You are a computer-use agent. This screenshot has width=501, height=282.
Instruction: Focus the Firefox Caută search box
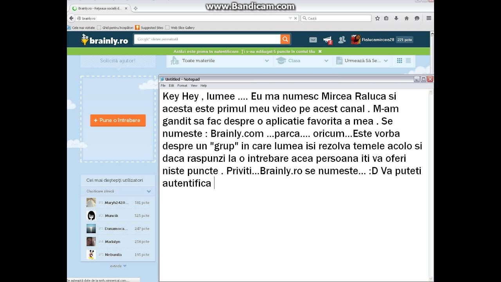click(x=336, y=18)
